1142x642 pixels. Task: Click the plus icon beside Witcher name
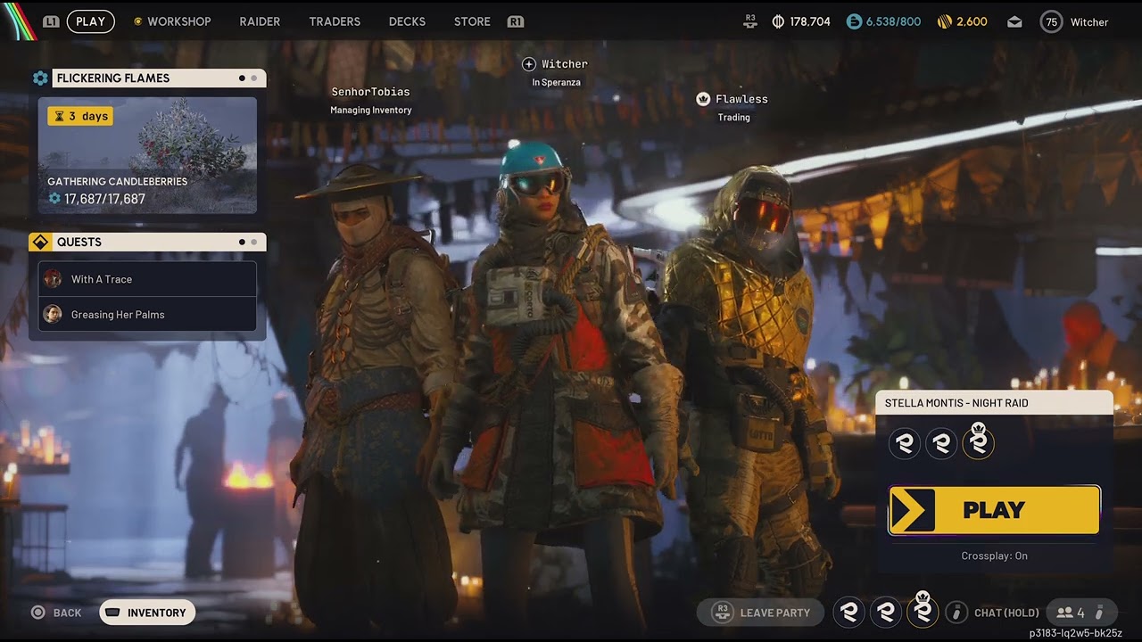coord(528,64)
